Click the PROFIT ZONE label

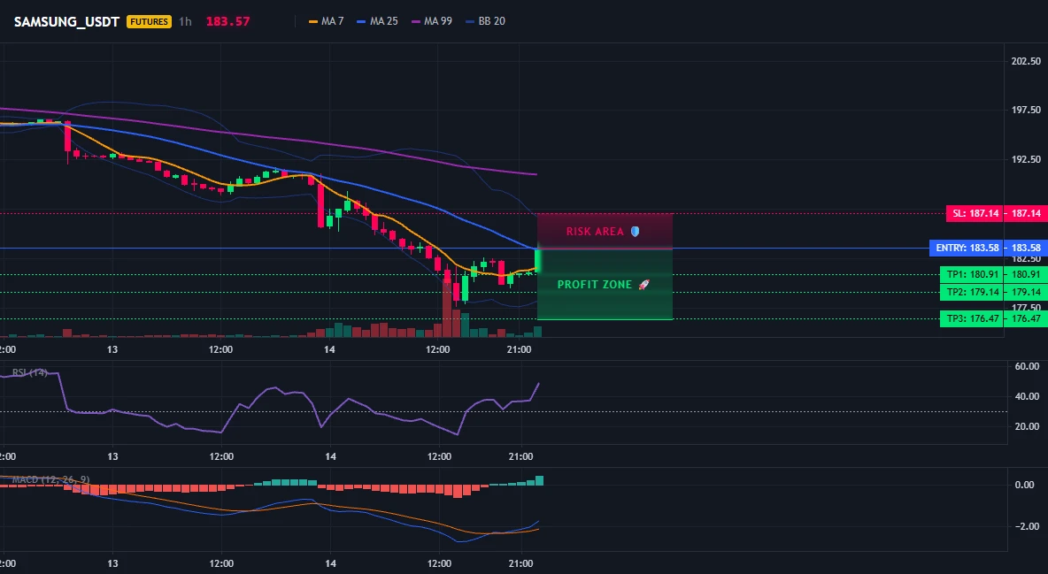pyautogui.click(x=595, y=285)
